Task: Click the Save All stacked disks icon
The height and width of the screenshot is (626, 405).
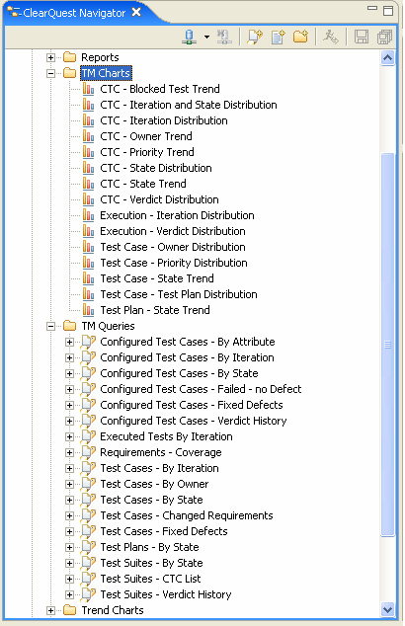Action: click(384, 37)
